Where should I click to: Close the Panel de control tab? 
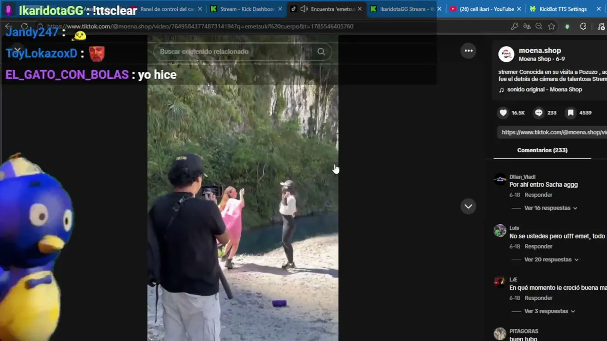pos(200,9)
